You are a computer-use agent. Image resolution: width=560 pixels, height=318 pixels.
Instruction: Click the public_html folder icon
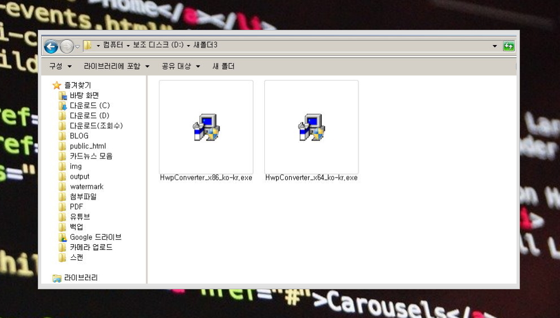[x=63, y=146]
